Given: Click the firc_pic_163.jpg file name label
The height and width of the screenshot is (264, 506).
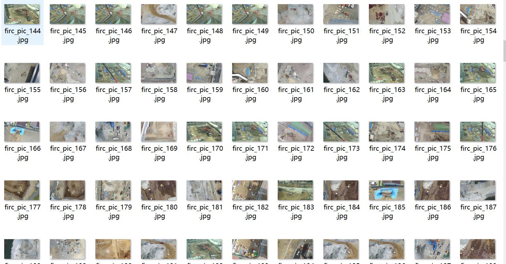Looking at the screenshot, I should click(387, 94).
